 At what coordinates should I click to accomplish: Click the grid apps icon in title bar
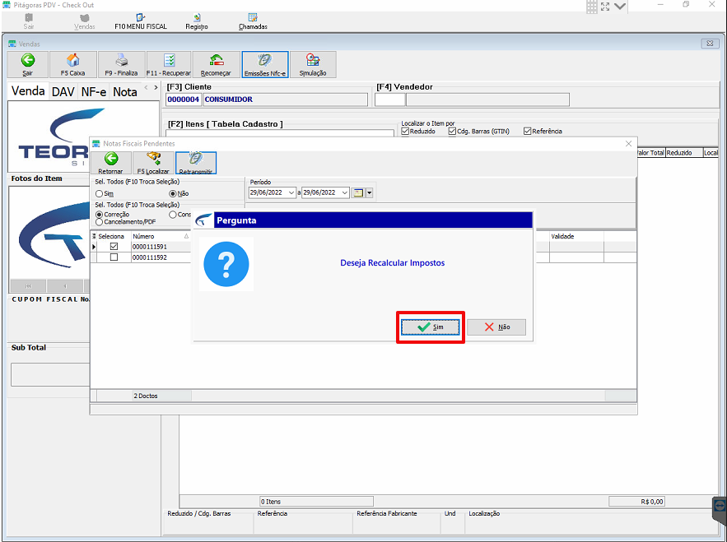click(x=592, y=7)
